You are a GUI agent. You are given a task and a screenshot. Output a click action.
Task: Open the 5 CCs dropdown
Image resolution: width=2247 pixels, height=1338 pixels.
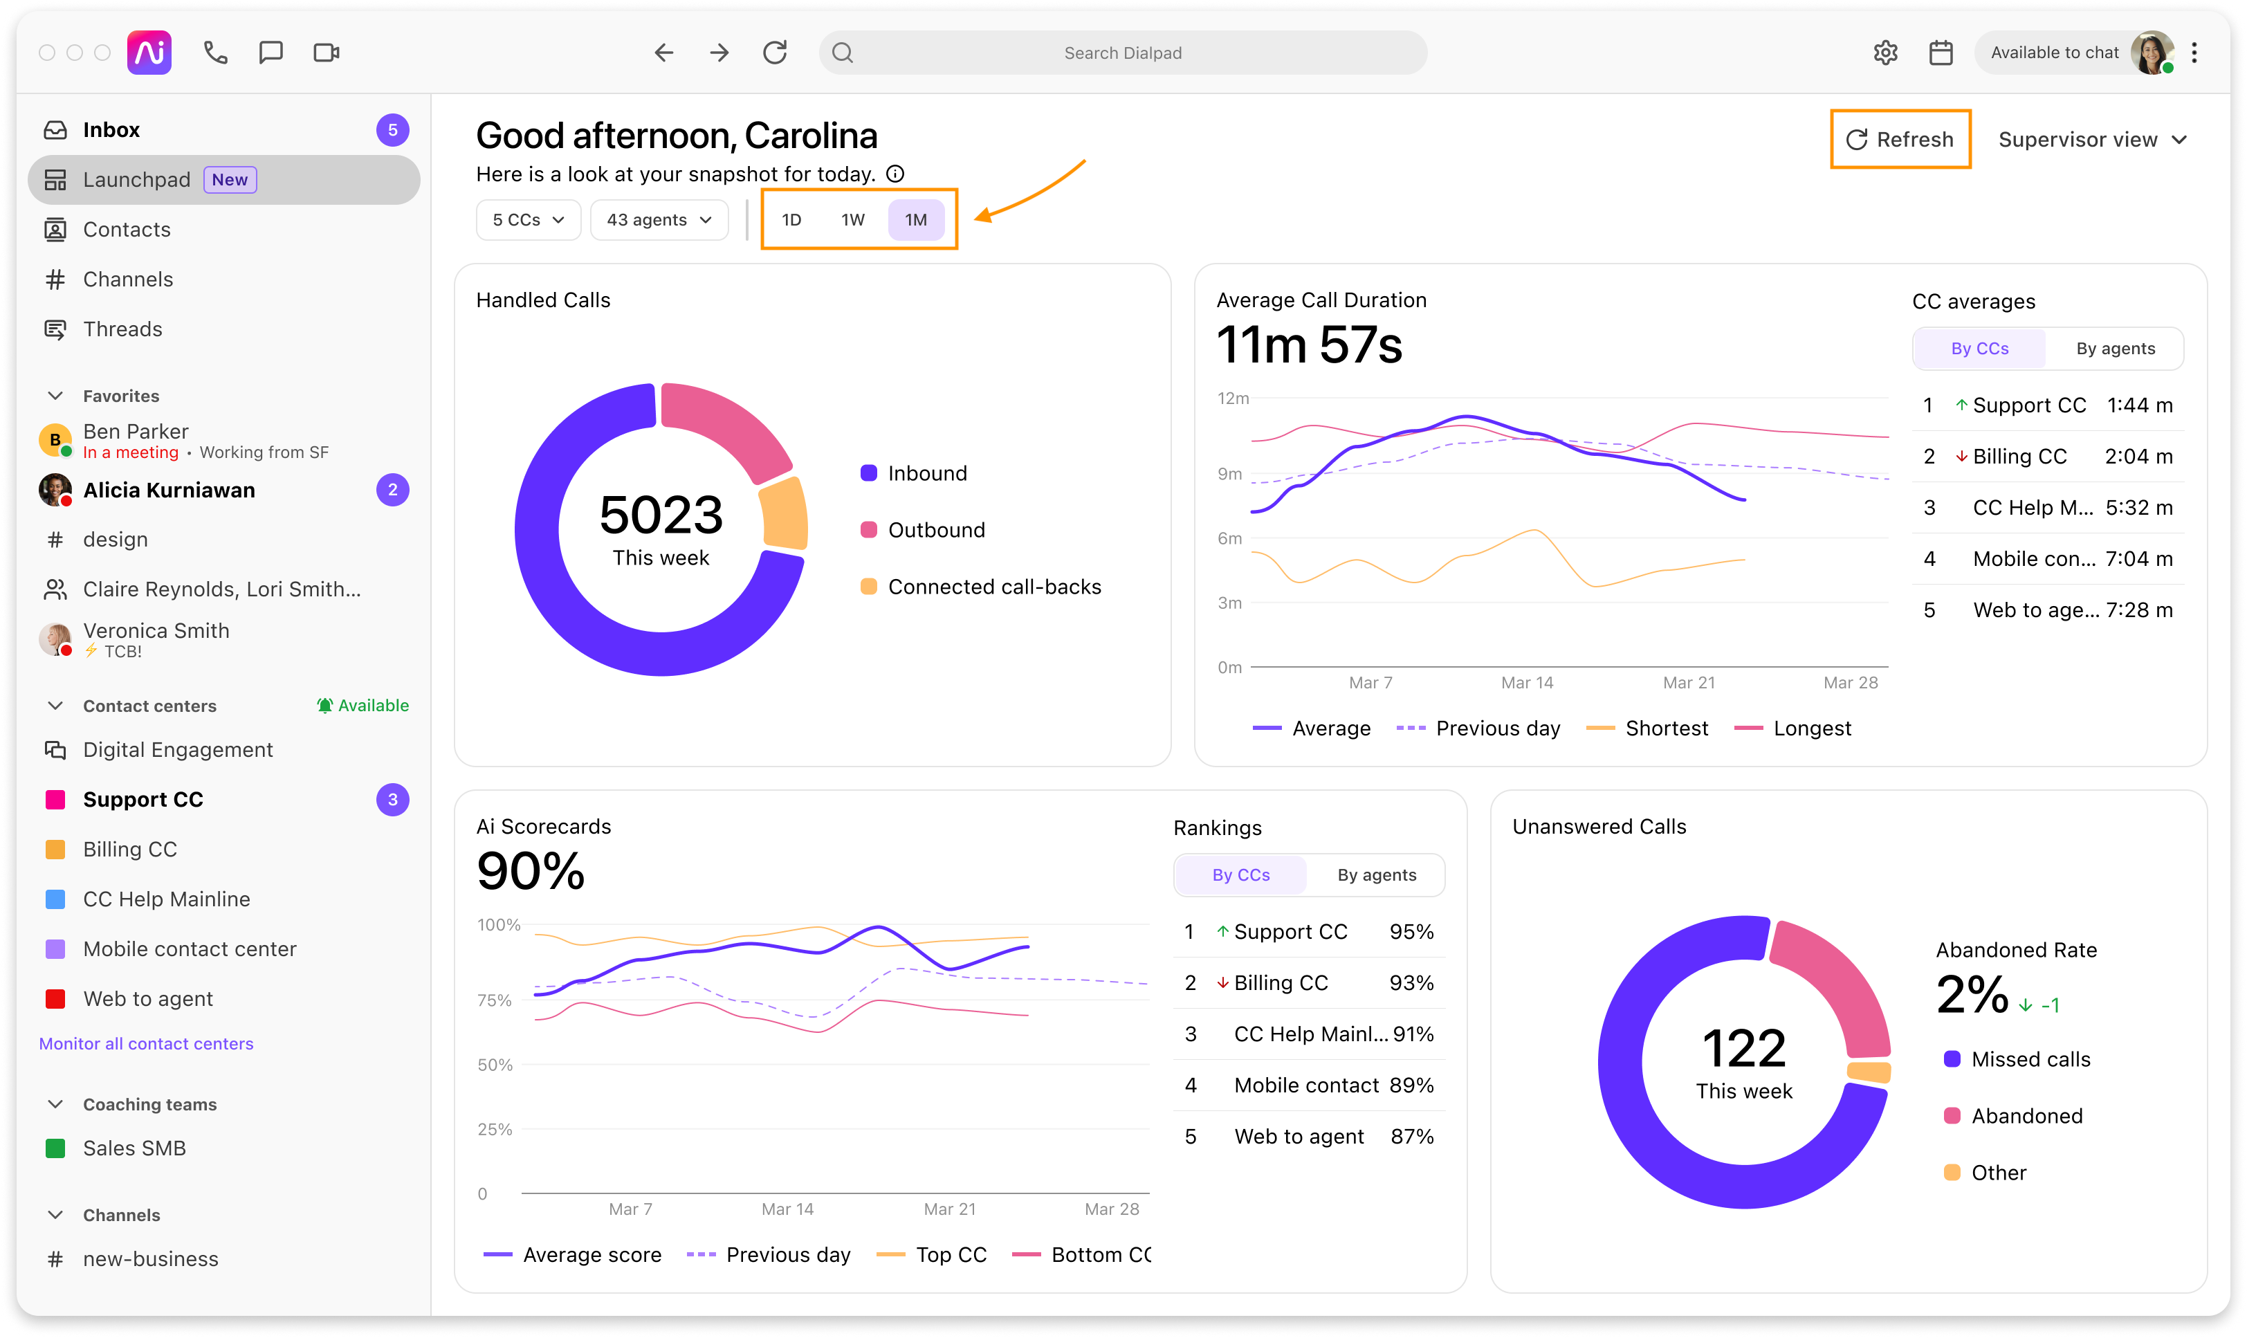point(528,220)
